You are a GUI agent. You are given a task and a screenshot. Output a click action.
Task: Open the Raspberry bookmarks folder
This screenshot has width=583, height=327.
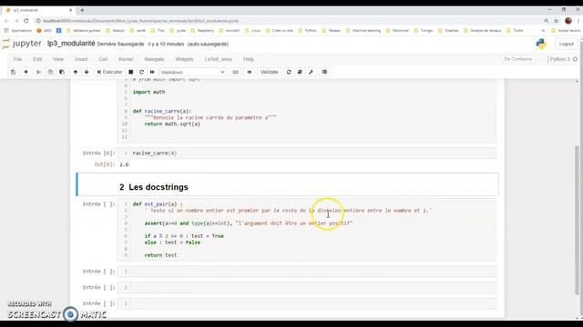pyautogui.click(x=202, y=30)
